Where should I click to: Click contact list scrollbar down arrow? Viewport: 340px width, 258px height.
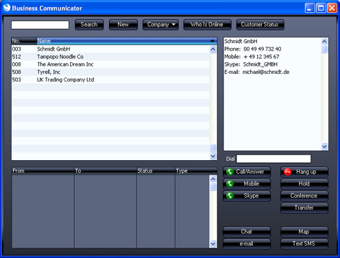(x=213, y=156)
